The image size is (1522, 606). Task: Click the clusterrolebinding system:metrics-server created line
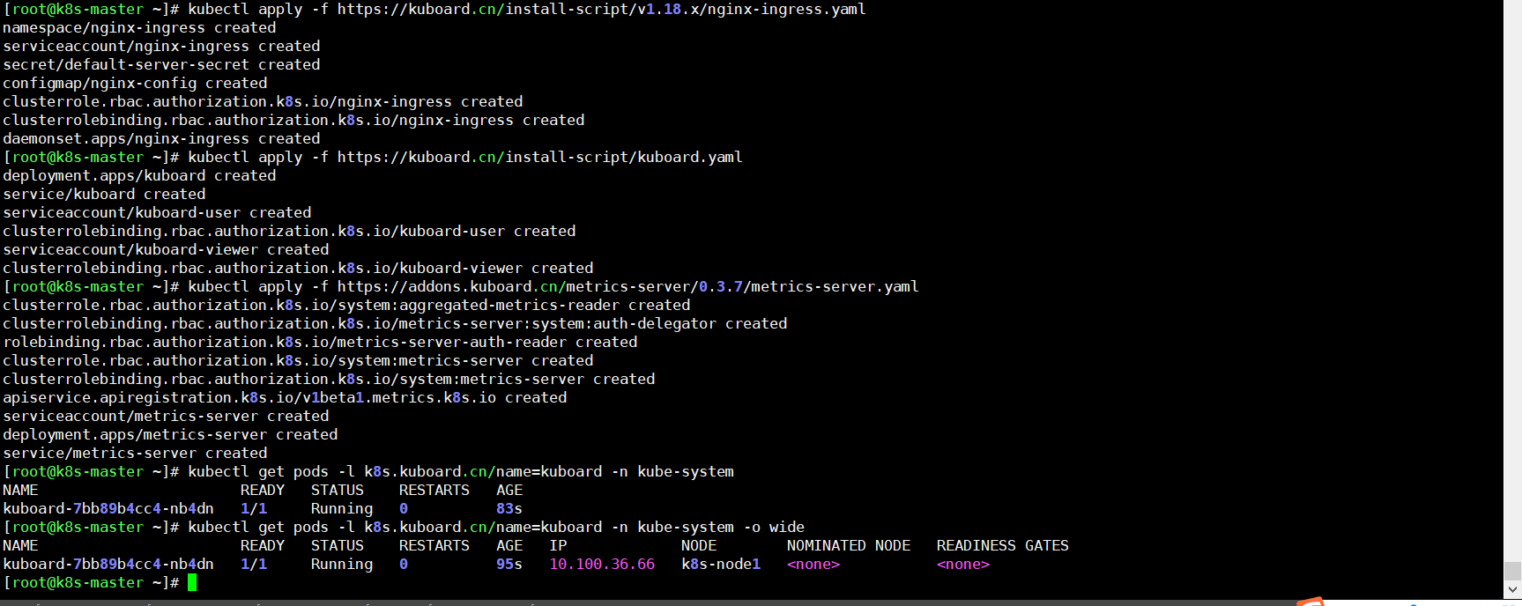[329, 380]
